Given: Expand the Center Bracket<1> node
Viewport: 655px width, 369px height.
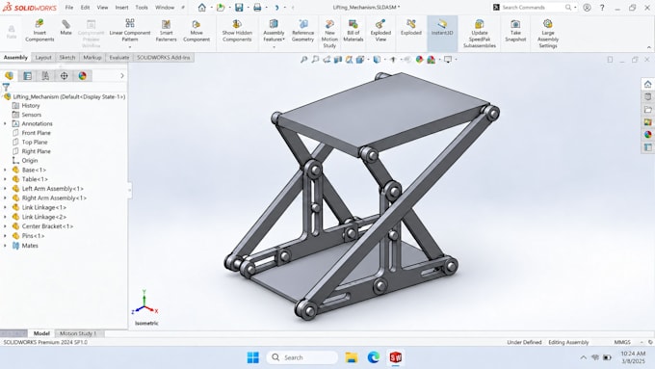Looking at the screenshot, I should pyautogui.click(x=5, y=226).
